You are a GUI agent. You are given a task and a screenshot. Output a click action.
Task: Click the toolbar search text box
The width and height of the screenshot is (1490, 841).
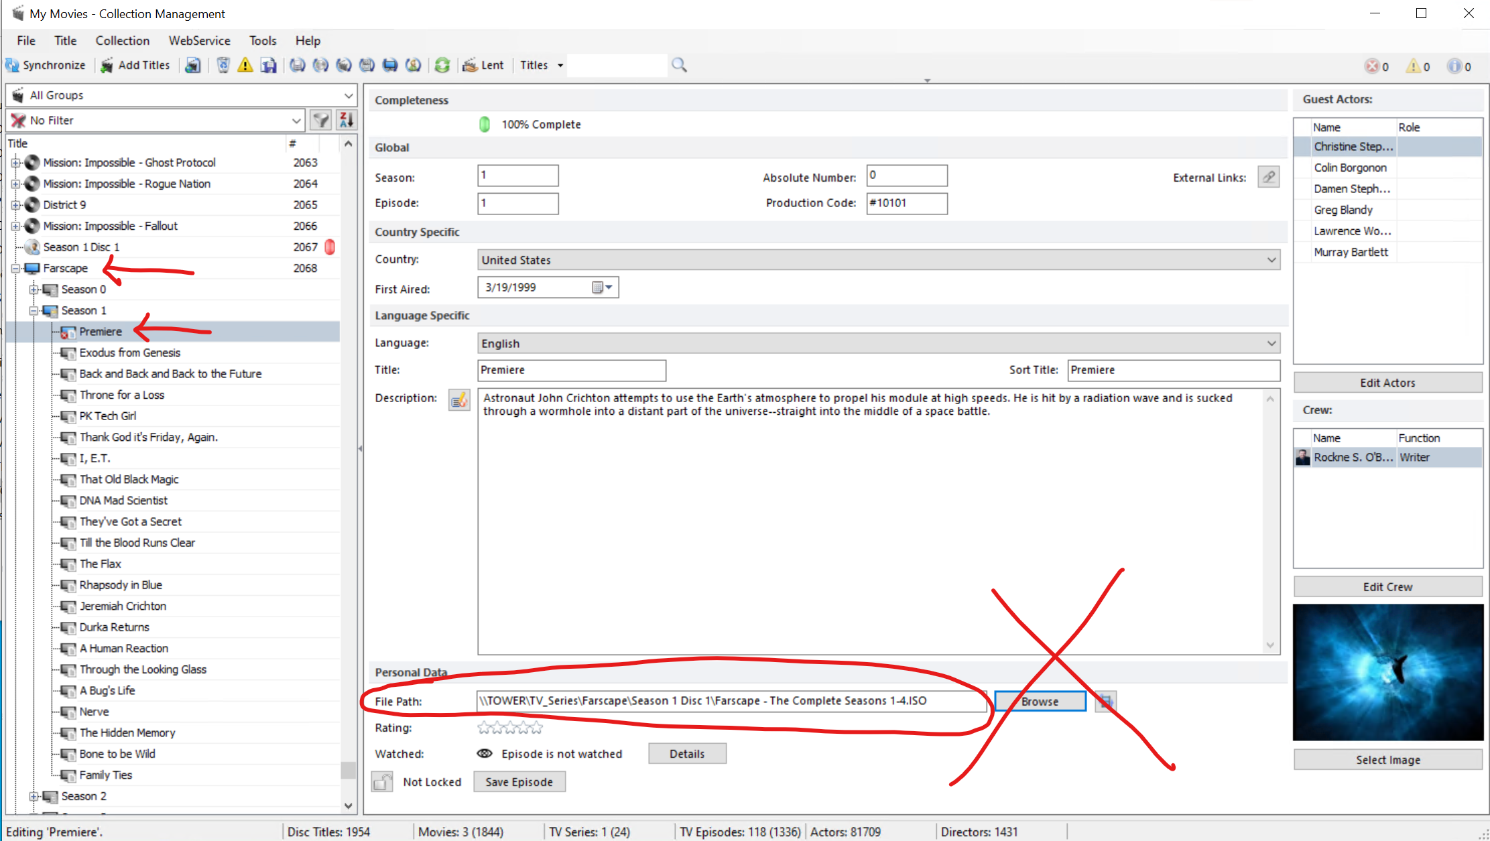(x=617, y=65)
